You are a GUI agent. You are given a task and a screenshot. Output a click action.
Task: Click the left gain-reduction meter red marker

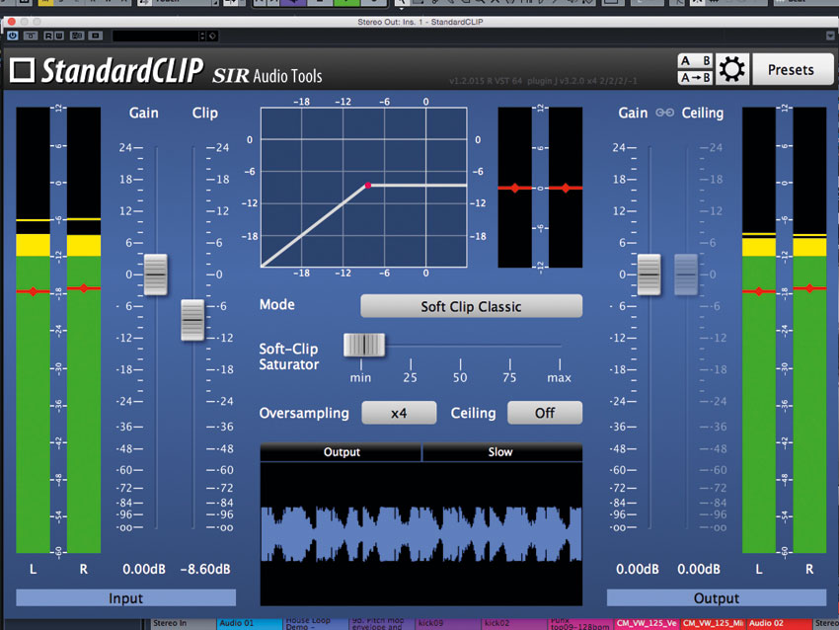point(514,188)
